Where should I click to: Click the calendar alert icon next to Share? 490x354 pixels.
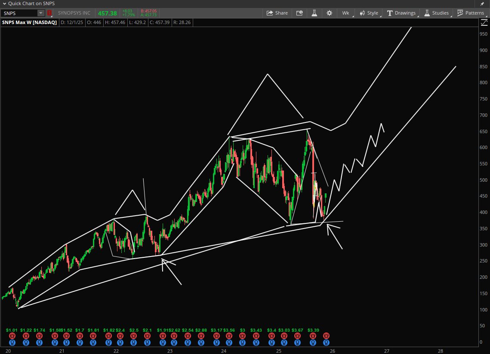pyautogui.click(x=299, y=13)
